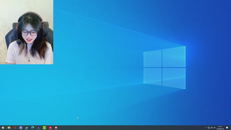
Task: Open the Action Center notifications
Action: (227, 128)
